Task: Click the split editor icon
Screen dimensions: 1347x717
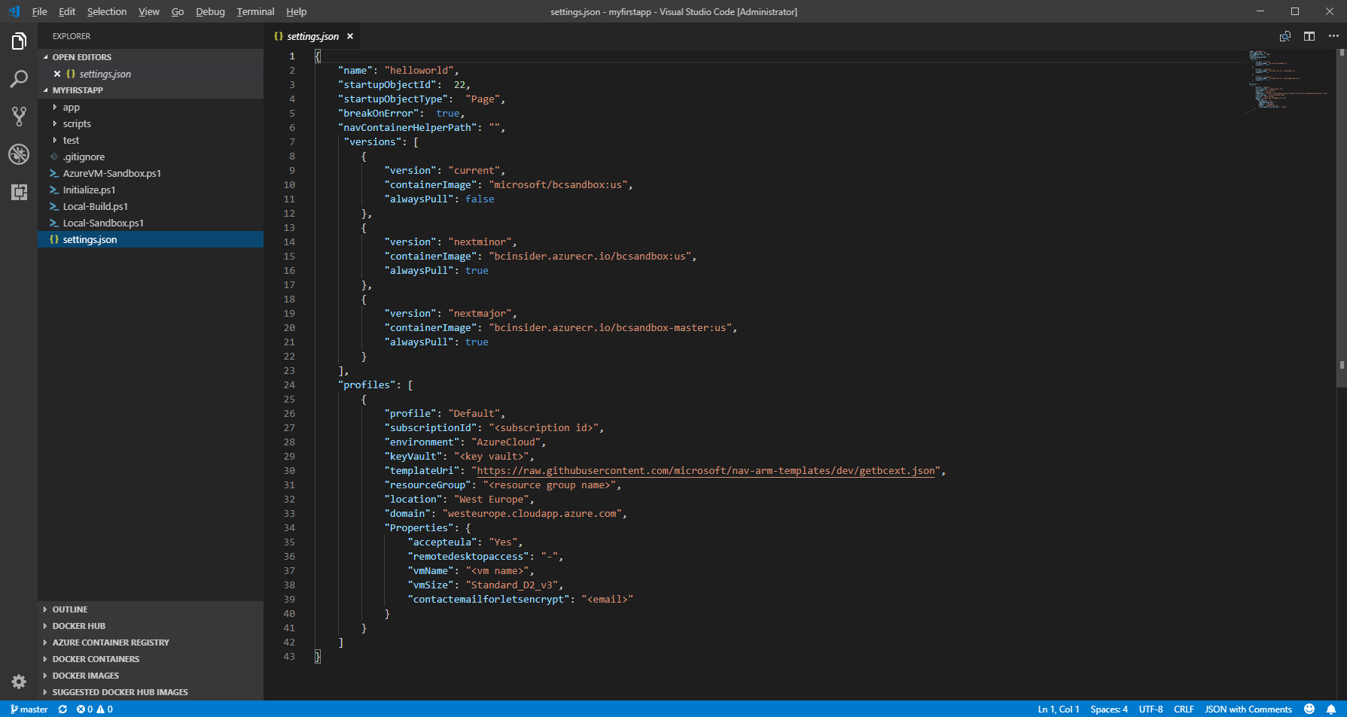Action: [1309, 36]
